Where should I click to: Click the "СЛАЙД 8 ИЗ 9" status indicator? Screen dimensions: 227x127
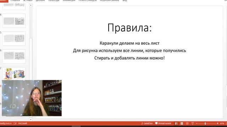click(6, 123)
